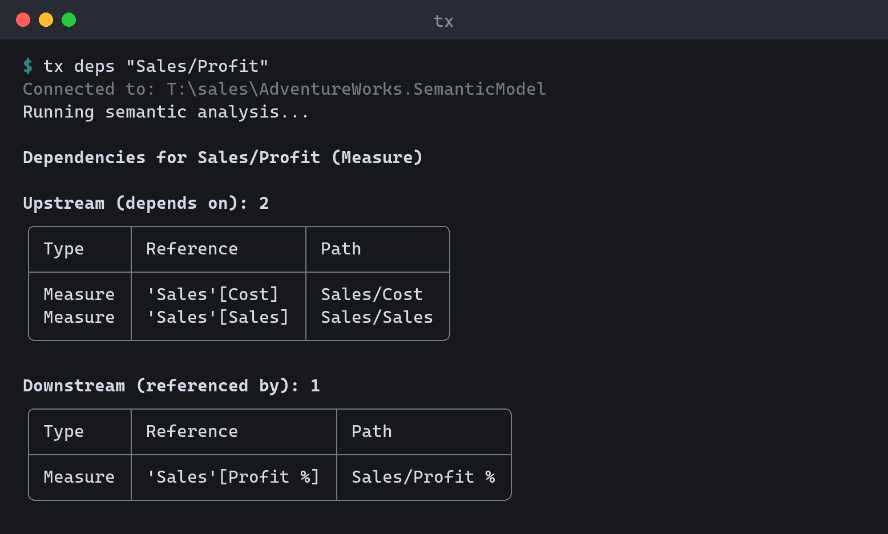The width and height of the screenshot is (888, 534).
Task: Click the 'tx' window title
Action: point(443,21)
